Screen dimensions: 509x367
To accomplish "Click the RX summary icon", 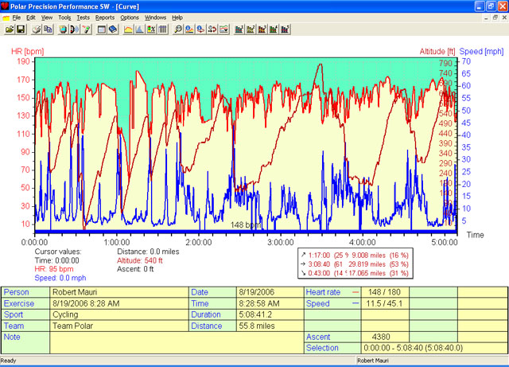I will click(x=151, y=29).
